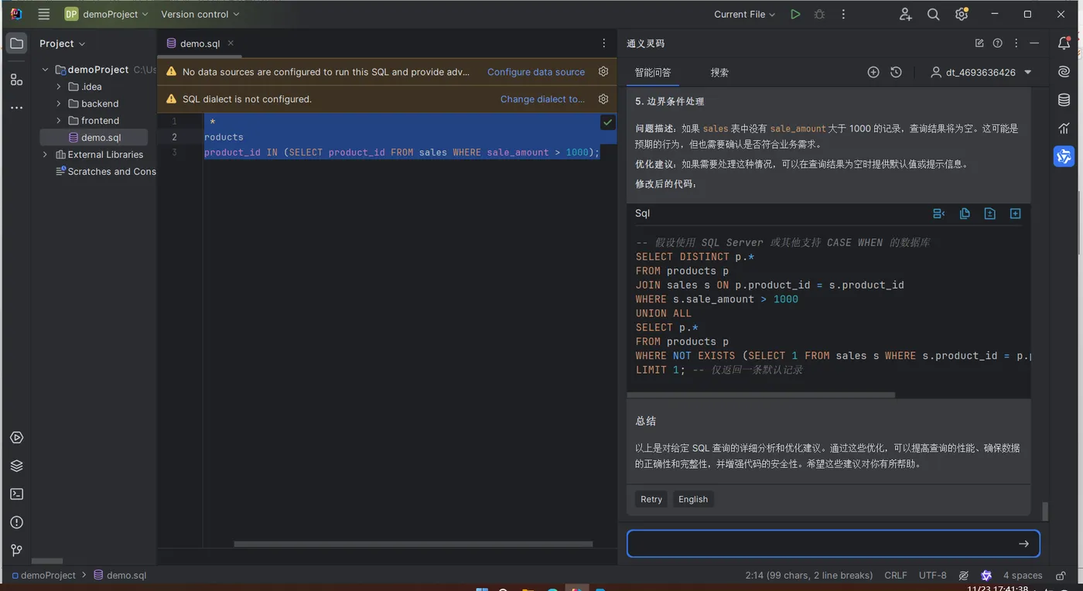This screenshot has height=591, width=1083.
Task: Click the demoProject breadcrumb in status bar
Action: point(43,576)
